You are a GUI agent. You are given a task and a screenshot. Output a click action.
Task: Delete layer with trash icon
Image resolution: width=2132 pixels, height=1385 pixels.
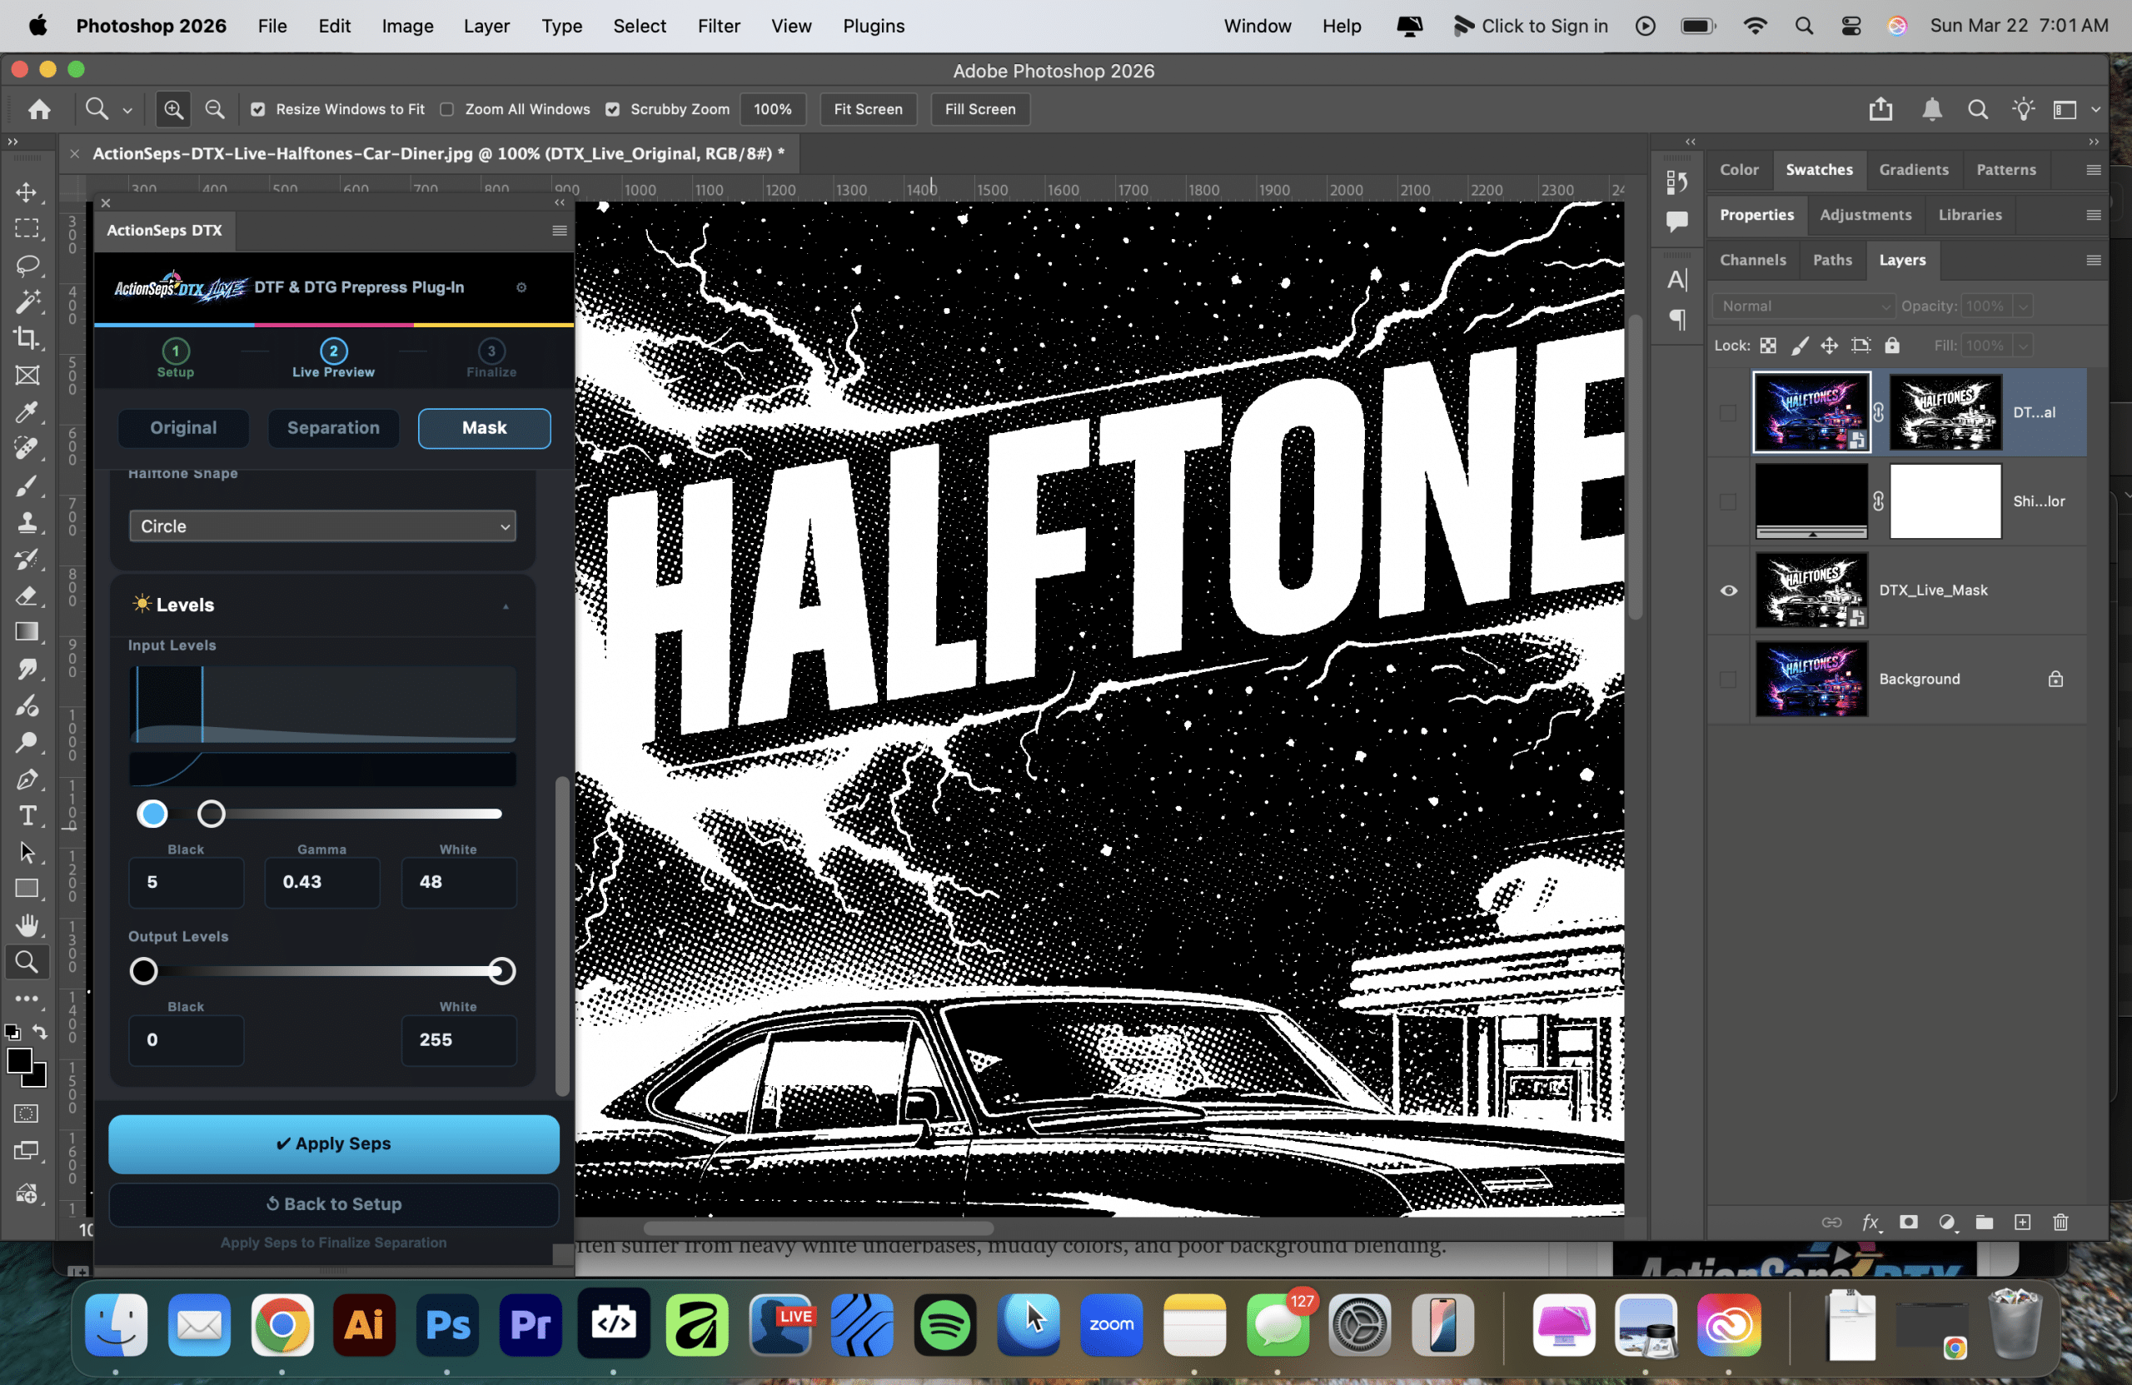click(2060, 1222)
